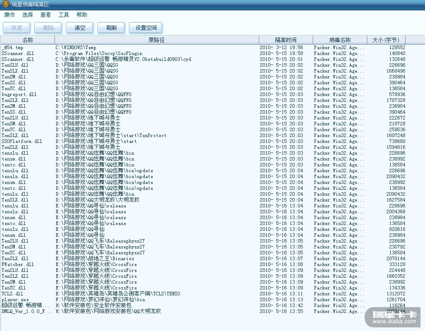425x331 pixels.
Task: Sort by the 病毒名称 column header
Action: pyautogui.click(x=340, y=40)
